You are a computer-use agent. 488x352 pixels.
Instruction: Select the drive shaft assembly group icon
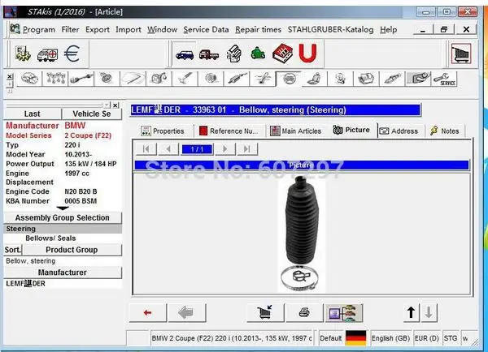pos(81,79)
